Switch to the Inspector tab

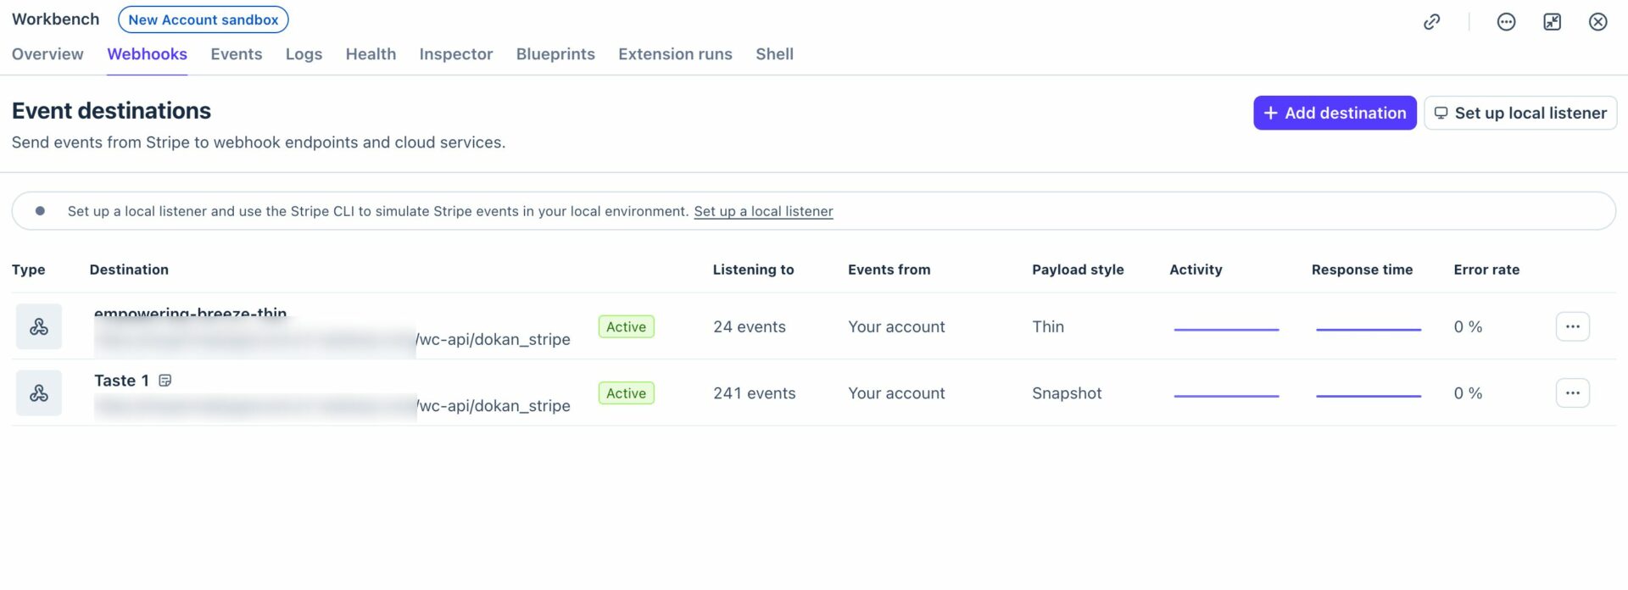[455, 54]
